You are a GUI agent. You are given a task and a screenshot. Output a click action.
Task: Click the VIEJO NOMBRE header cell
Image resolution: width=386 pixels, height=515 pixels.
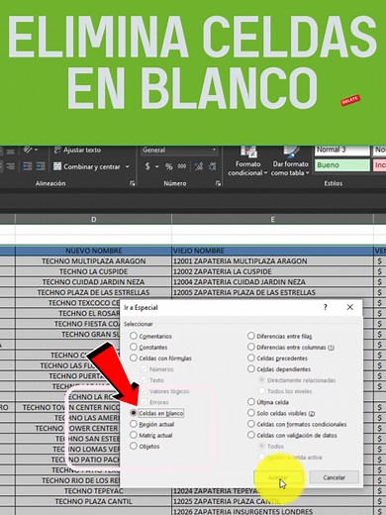point(272,251)
